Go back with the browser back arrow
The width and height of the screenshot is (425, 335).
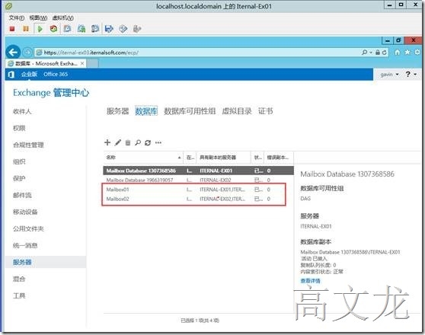[13, 52]
